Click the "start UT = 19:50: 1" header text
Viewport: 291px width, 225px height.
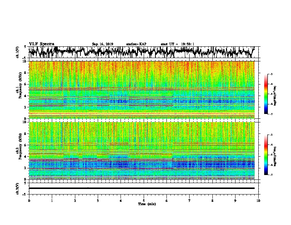coord(177,44)
